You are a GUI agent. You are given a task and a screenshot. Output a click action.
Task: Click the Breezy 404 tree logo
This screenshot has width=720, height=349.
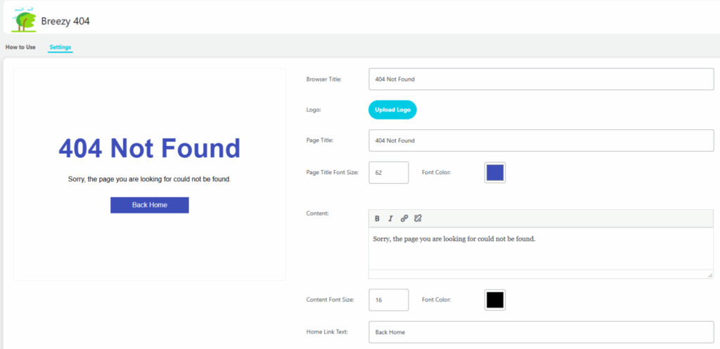point(25,21)
